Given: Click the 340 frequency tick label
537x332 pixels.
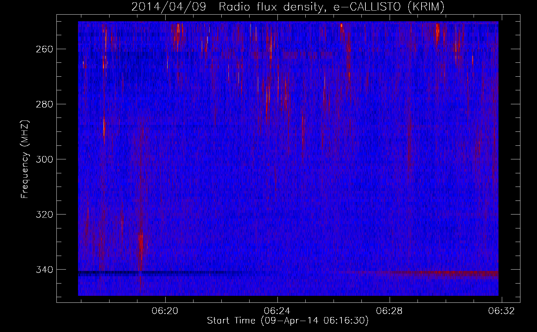Looking at the screenshot, I should (44, 270).
